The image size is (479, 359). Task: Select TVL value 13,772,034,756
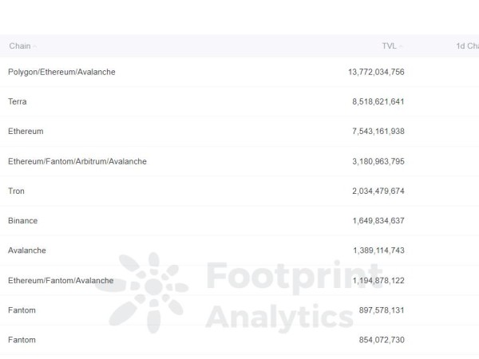376,72
